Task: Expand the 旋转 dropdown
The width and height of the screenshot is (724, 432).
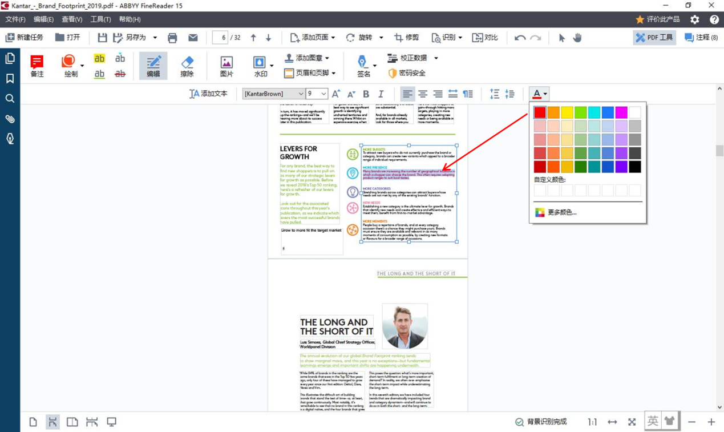Action: 381,38
